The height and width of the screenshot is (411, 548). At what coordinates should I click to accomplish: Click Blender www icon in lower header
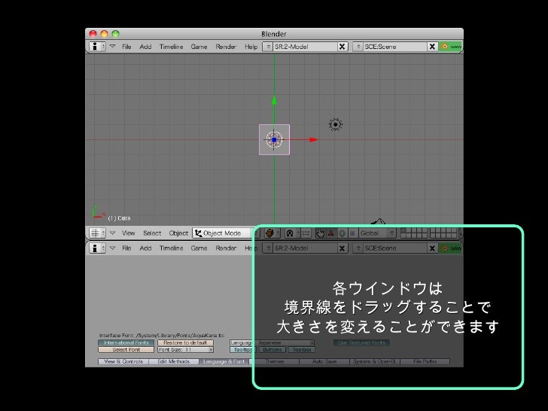pos(451,248)
